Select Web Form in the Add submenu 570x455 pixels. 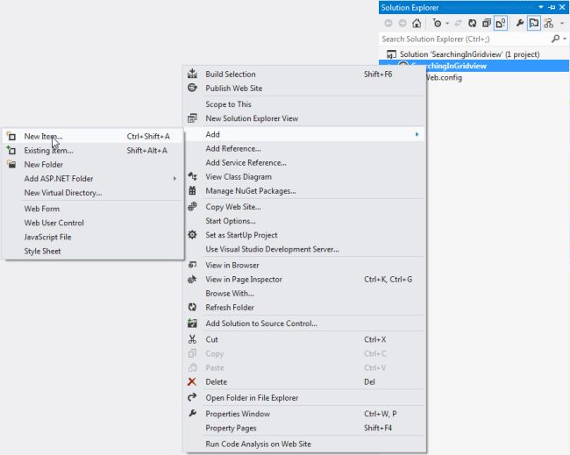92,210
